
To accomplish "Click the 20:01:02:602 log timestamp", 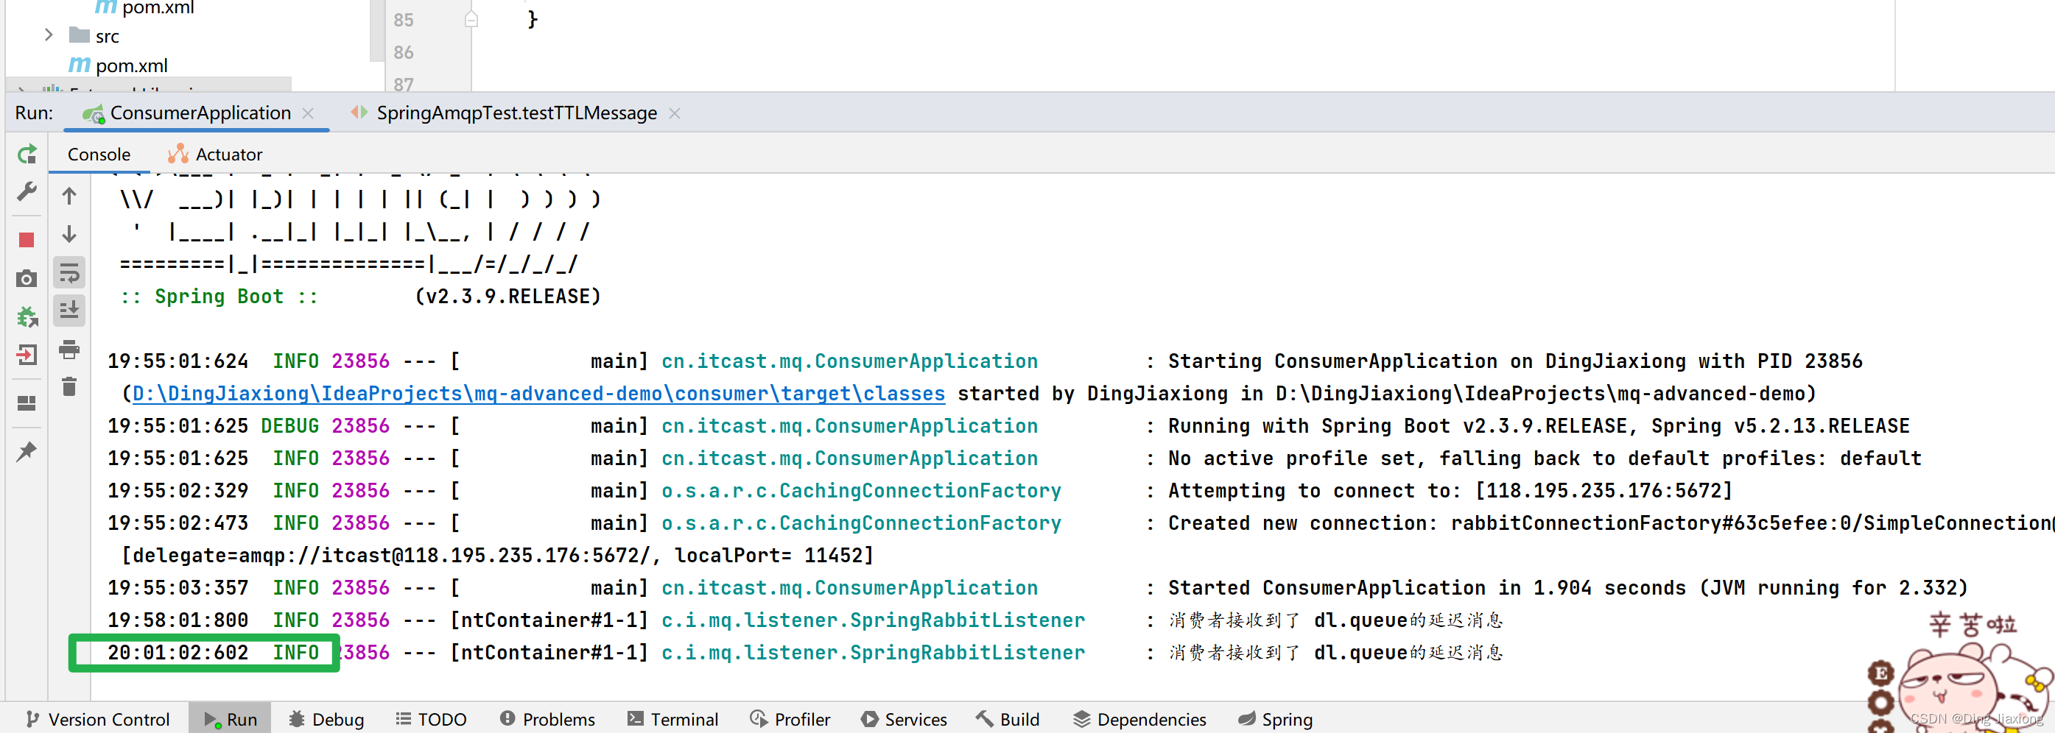I will pos(178,653).
